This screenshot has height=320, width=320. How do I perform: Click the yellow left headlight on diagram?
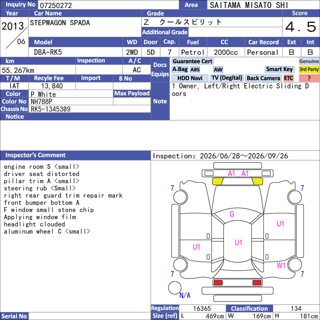pyautogui.click(x=218, y=181)
